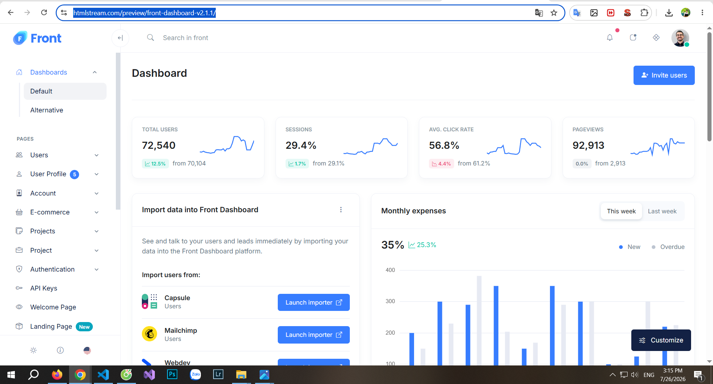This screenshot has width=713, height=384.
Task: Open language selector US flag
Action: point(87,350)
